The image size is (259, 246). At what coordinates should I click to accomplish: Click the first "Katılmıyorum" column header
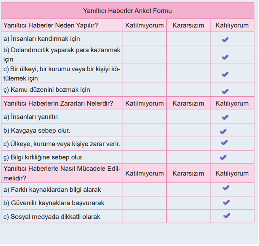tap(144, 25)
